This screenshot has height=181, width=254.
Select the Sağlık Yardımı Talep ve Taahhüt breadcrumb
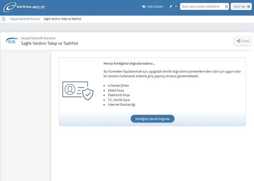coord(62,19)
